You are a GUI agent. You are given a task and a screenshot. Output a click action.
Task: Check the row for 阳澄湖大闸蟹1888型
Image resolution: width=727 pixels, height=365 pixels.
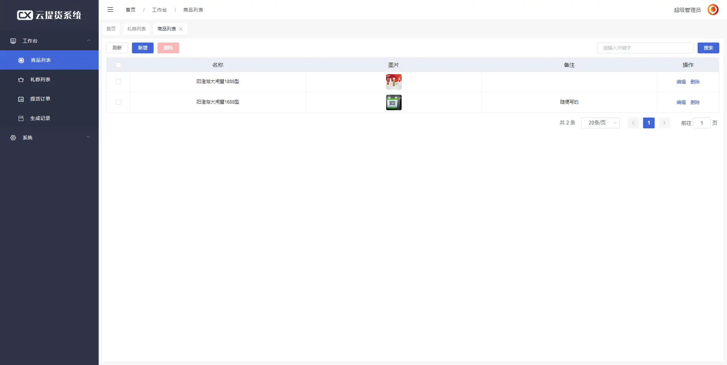coord(118,82)
